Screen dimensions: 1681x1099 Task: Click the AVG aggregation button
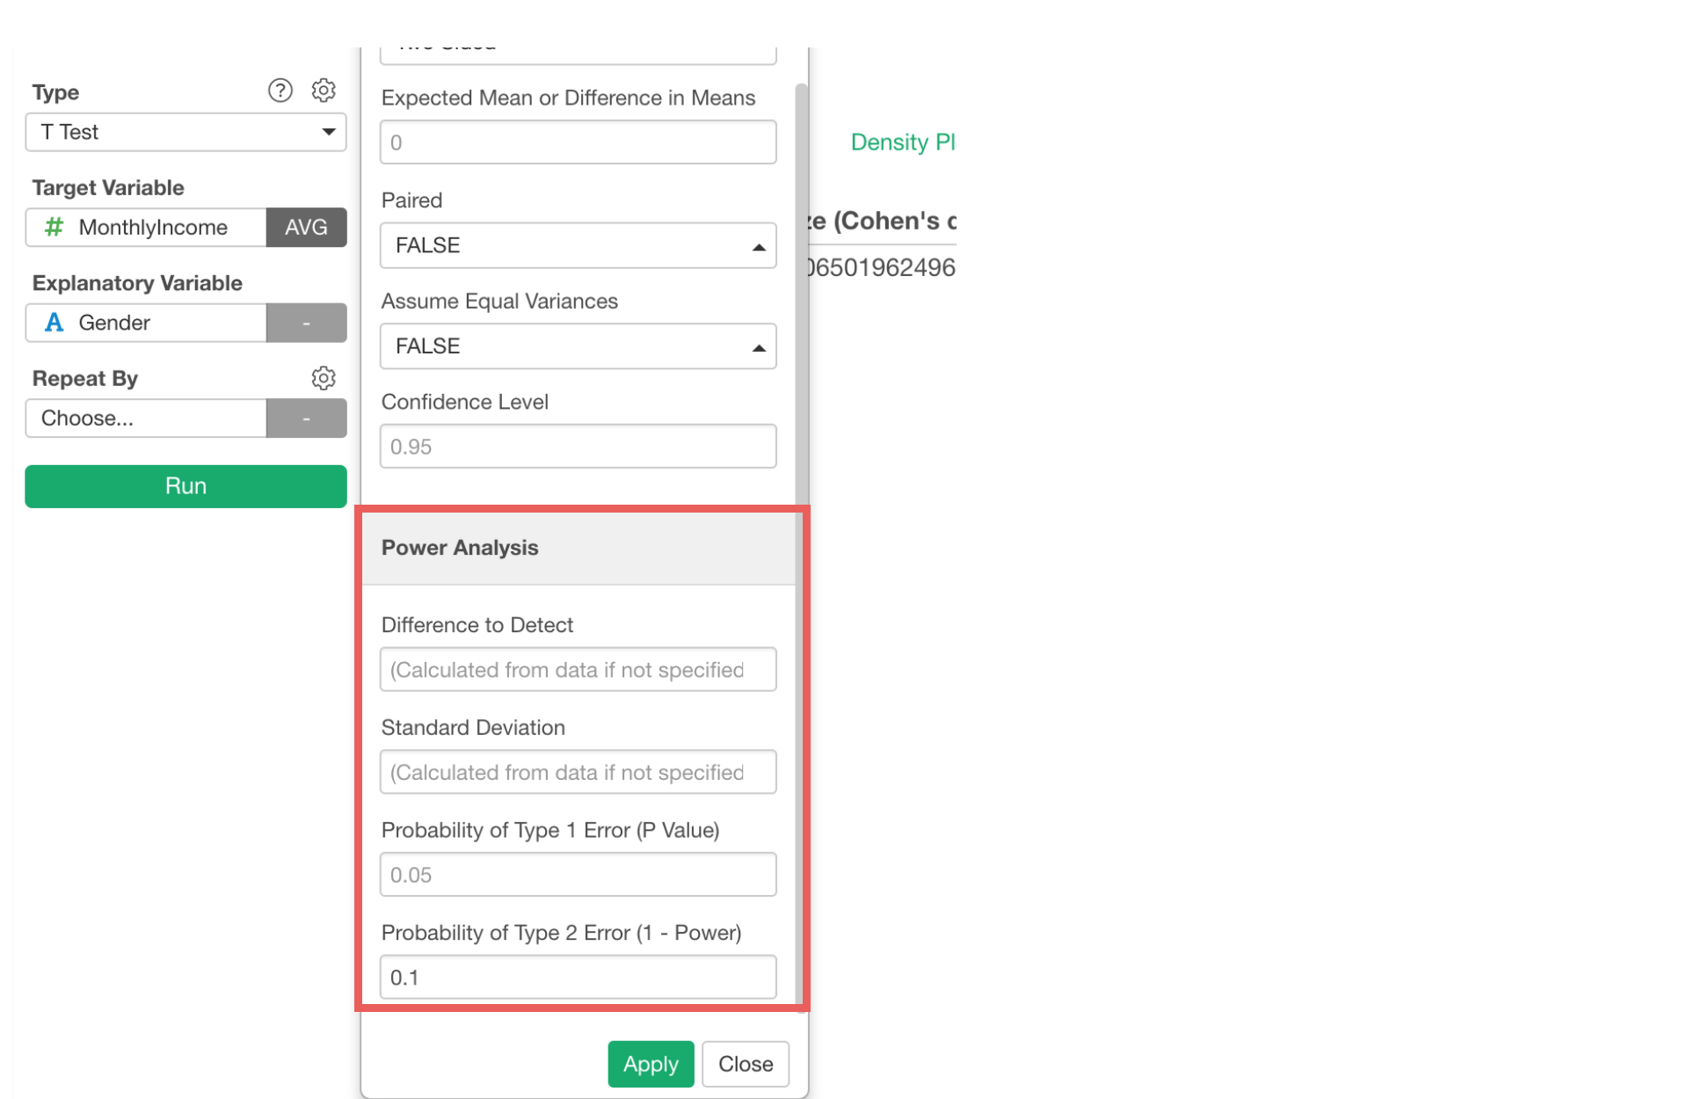coord(306,228)
